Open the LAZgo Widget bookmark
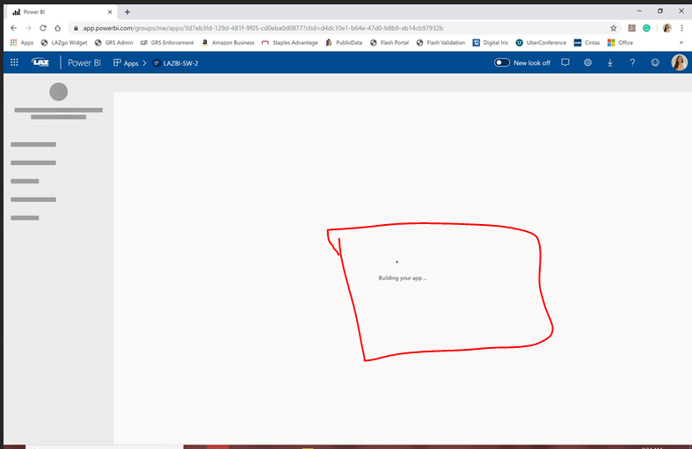This screenshot has height=449, width=692. (x=64, y=42)
